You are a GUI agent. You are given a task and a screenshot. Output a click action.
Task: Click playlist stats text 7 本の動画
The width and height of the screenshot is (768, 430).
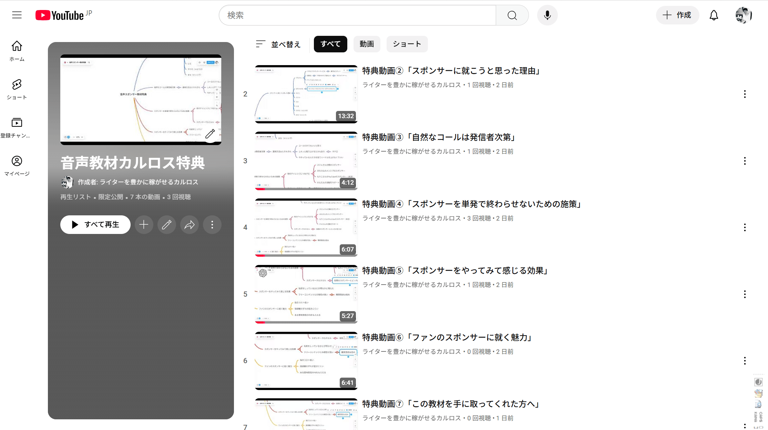[x=145, y=197]
